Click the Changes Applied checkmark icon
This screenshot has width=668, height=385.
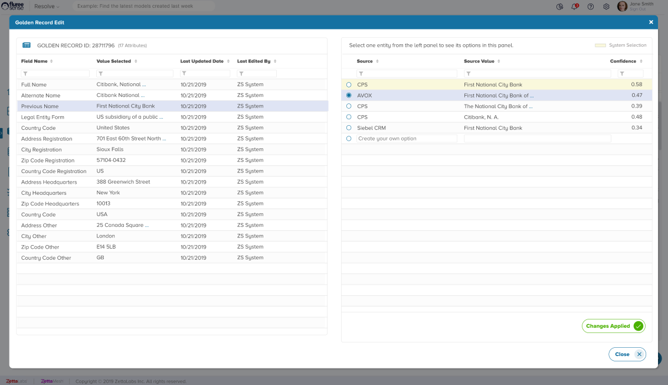coord(638,326)
